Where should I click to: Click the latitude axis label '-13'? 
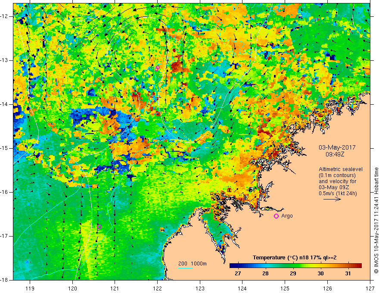point(4,60)
